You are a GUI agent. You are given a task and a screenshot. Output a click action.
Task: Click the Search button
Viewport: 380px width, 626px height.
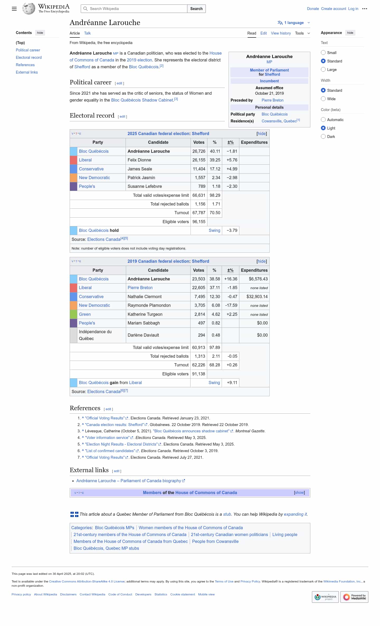(x=196, y=9)
